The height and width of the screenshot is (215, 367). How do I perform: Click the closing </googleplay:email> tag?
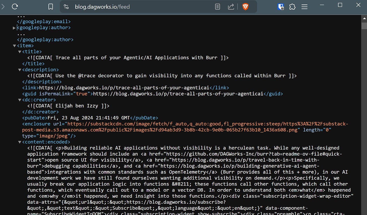(44, 22)
